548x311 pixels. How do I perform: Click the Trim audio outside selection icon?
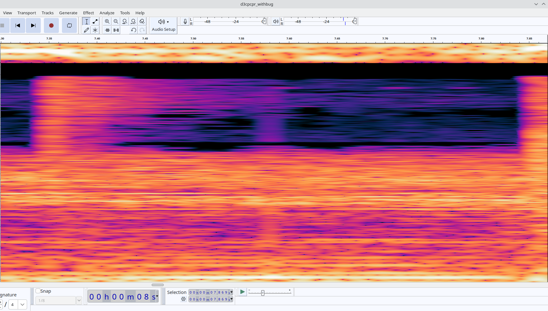click(107, 30)
